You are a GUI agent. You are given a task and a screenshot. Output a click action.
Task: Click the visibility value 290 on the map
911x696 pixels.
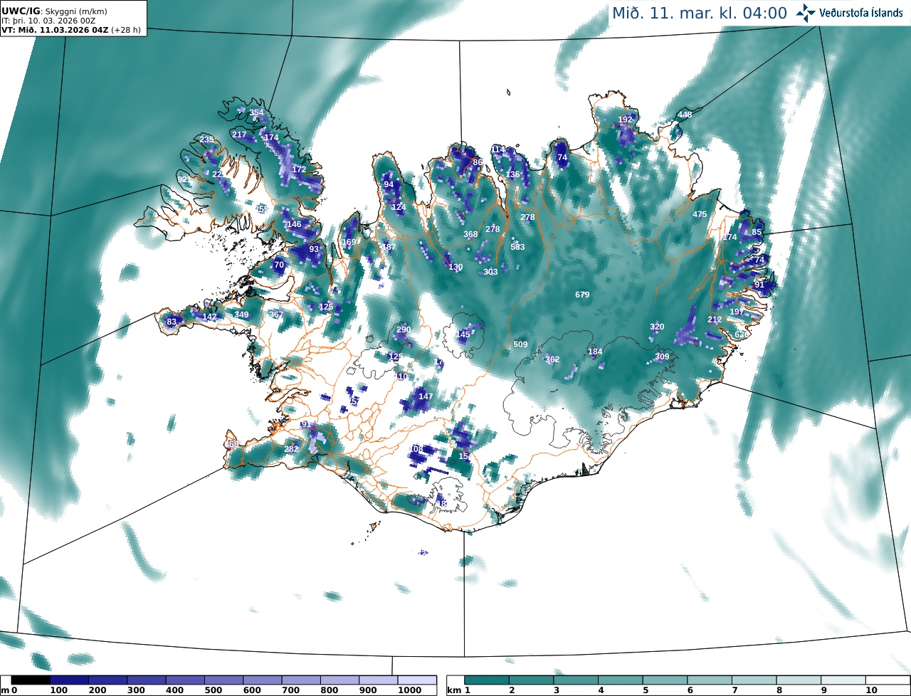coord(404,329)
